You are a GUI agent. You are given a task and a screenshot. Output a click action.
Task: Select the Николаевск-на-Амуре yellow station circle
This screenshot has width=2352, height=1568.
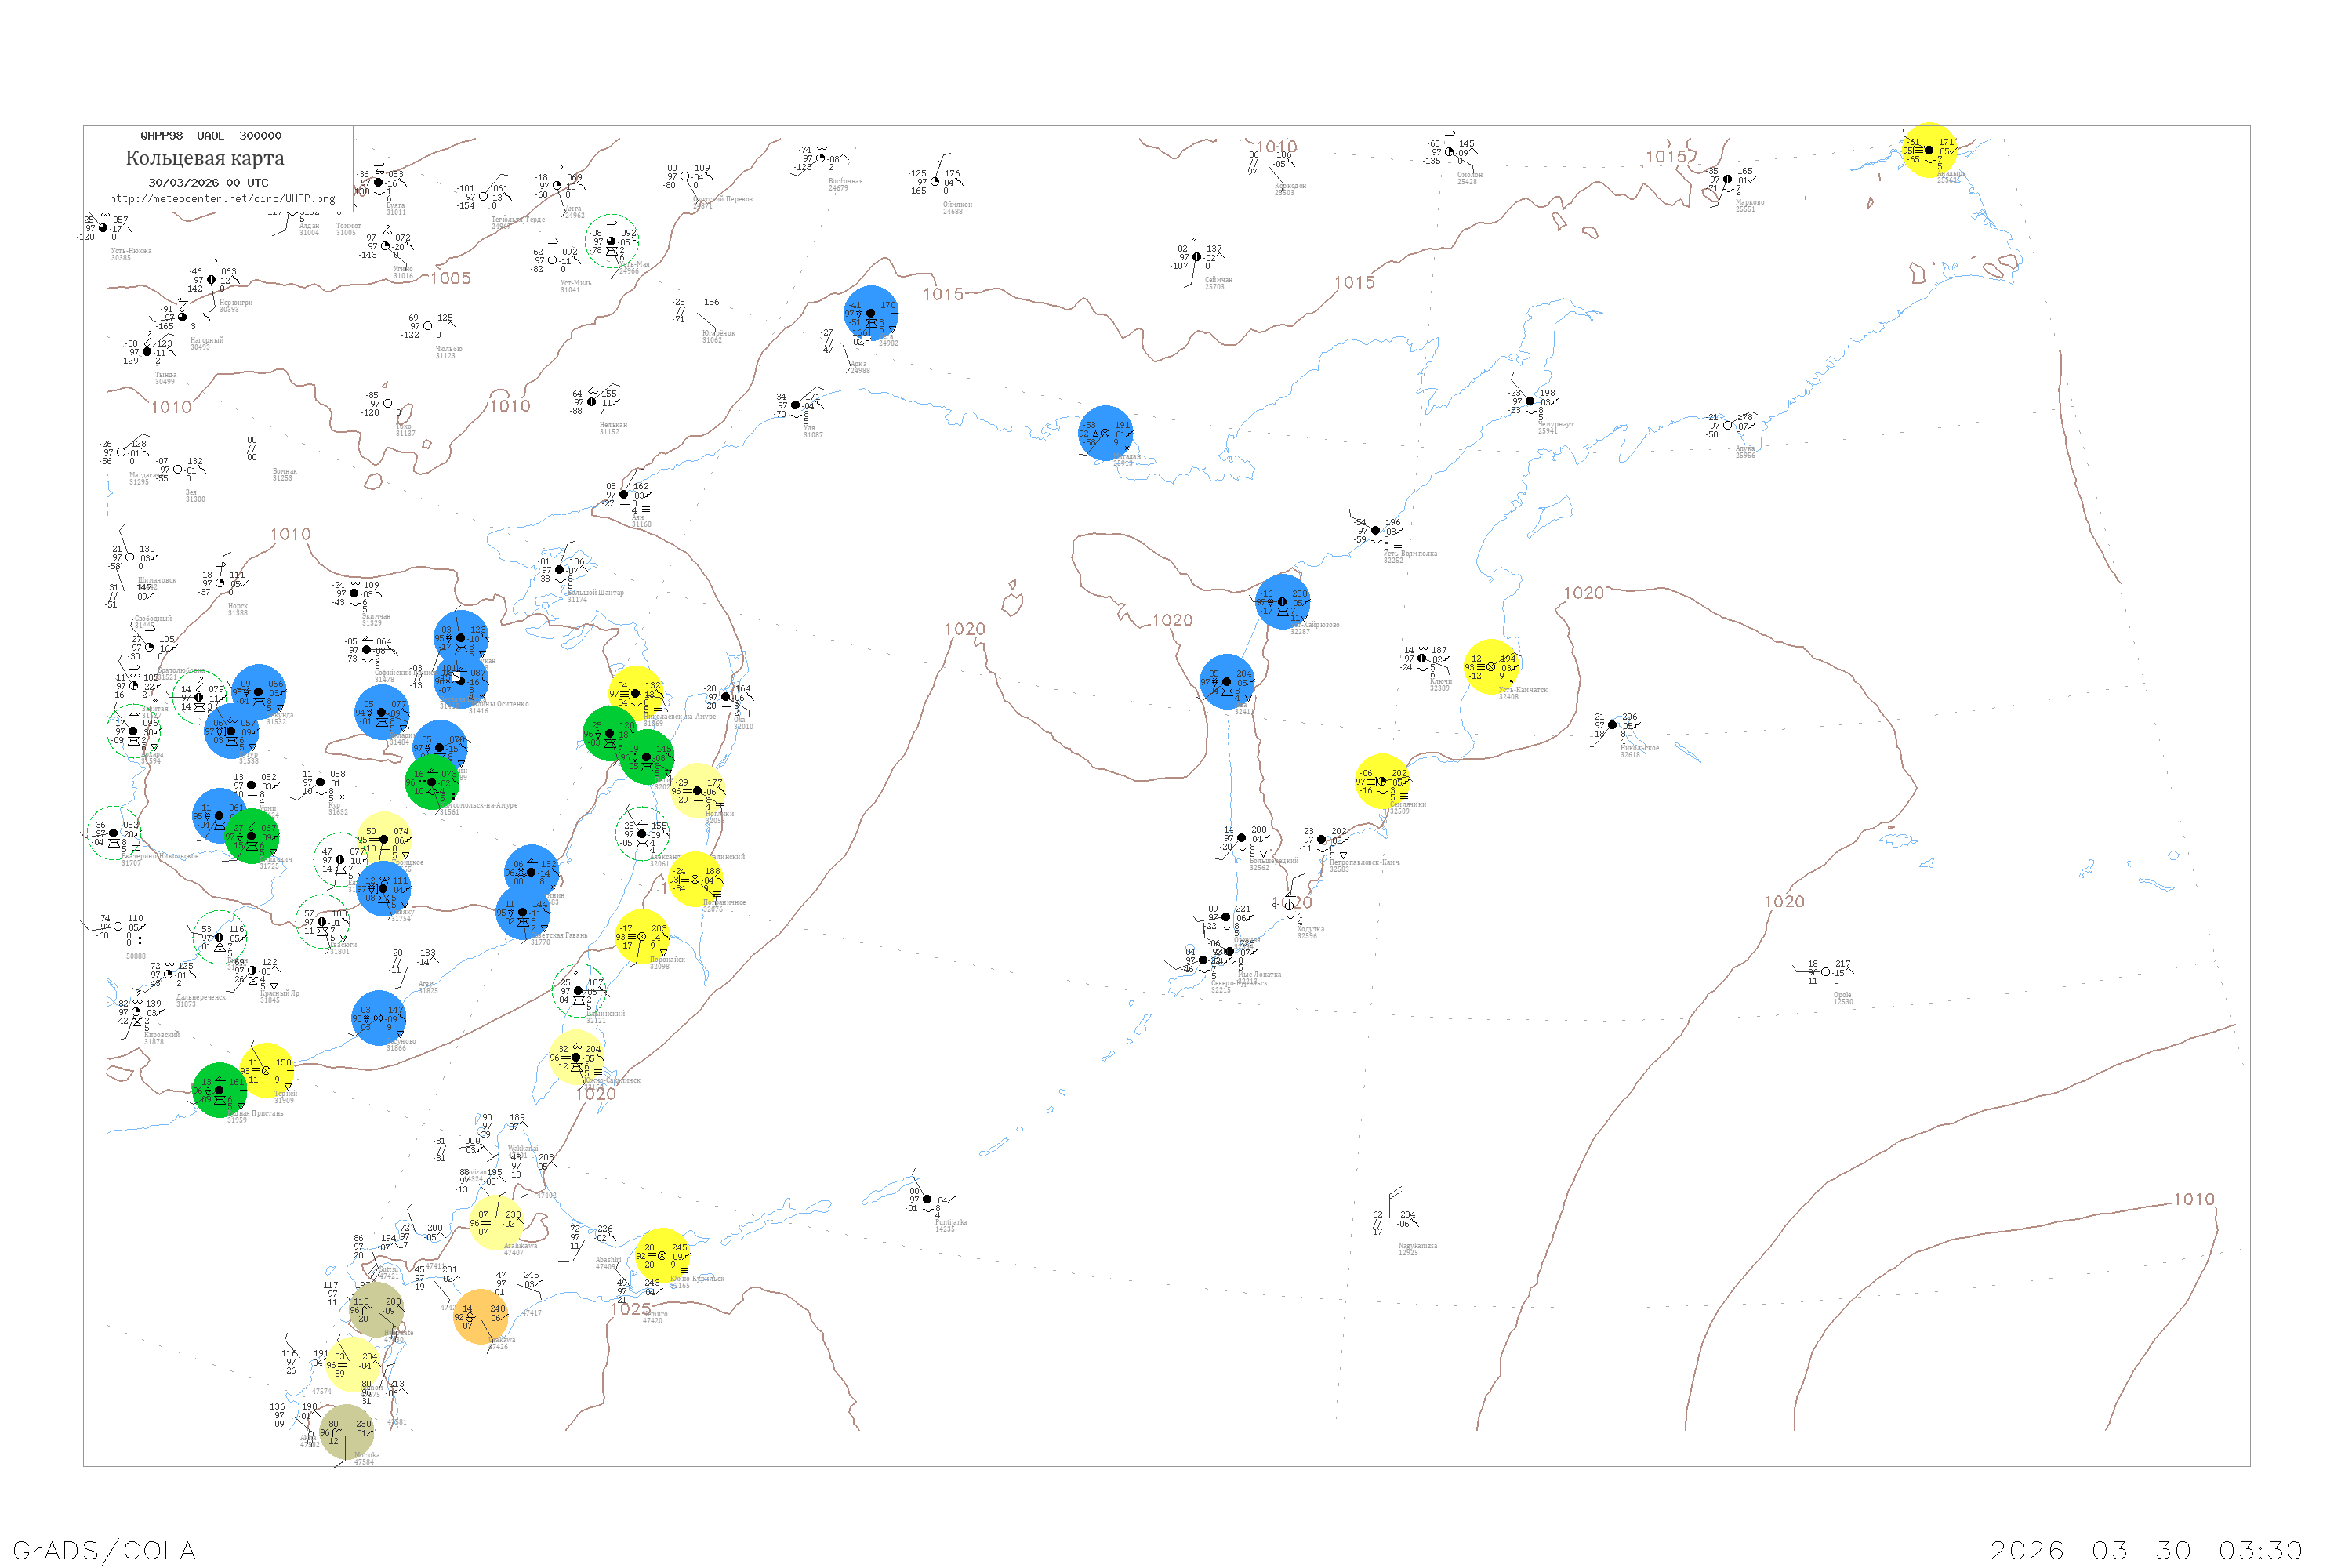[636, 692]
